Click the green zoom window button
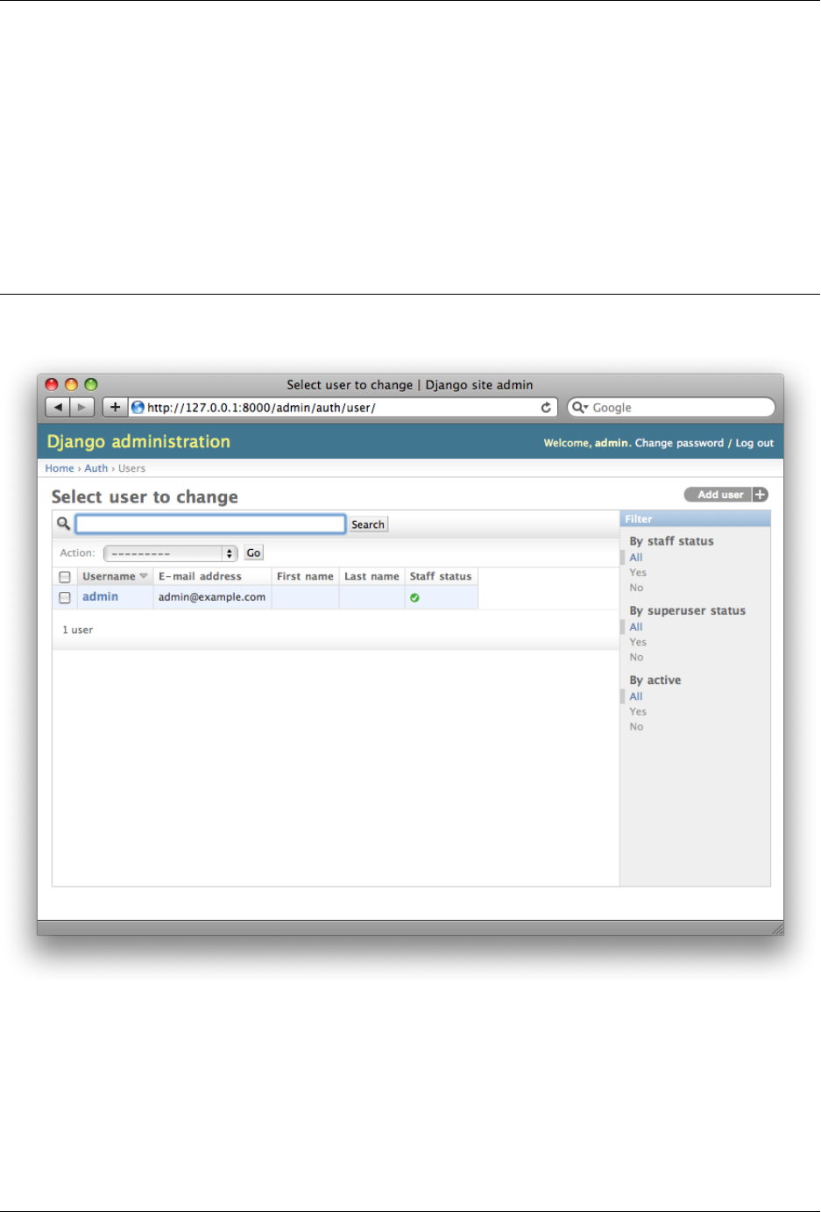The image size is (821, 1212). click(x=90, y=385)
